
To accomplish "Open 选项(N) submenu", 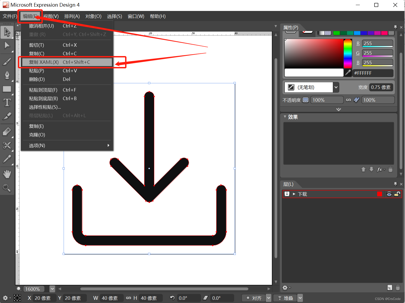I will click(x=67, y=145).
